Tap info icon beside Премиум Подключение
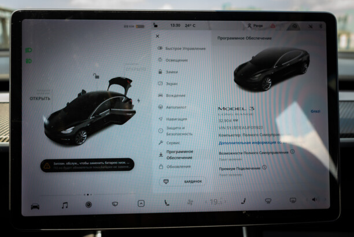 tap(264, 167)
